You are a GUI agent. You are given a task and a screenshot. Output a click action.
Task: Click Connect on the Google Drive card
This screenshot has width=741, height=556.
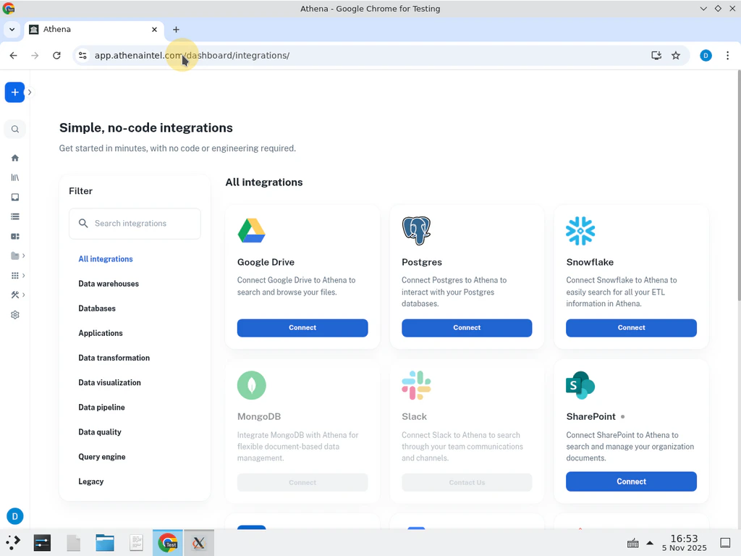click(x=302, y=328)
